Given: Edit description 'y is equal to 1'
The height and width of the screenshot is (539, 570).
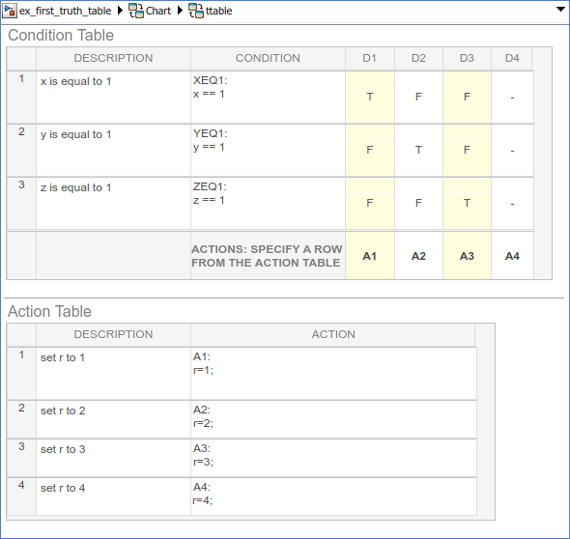Looking at the screenshot, I should 113,150.
